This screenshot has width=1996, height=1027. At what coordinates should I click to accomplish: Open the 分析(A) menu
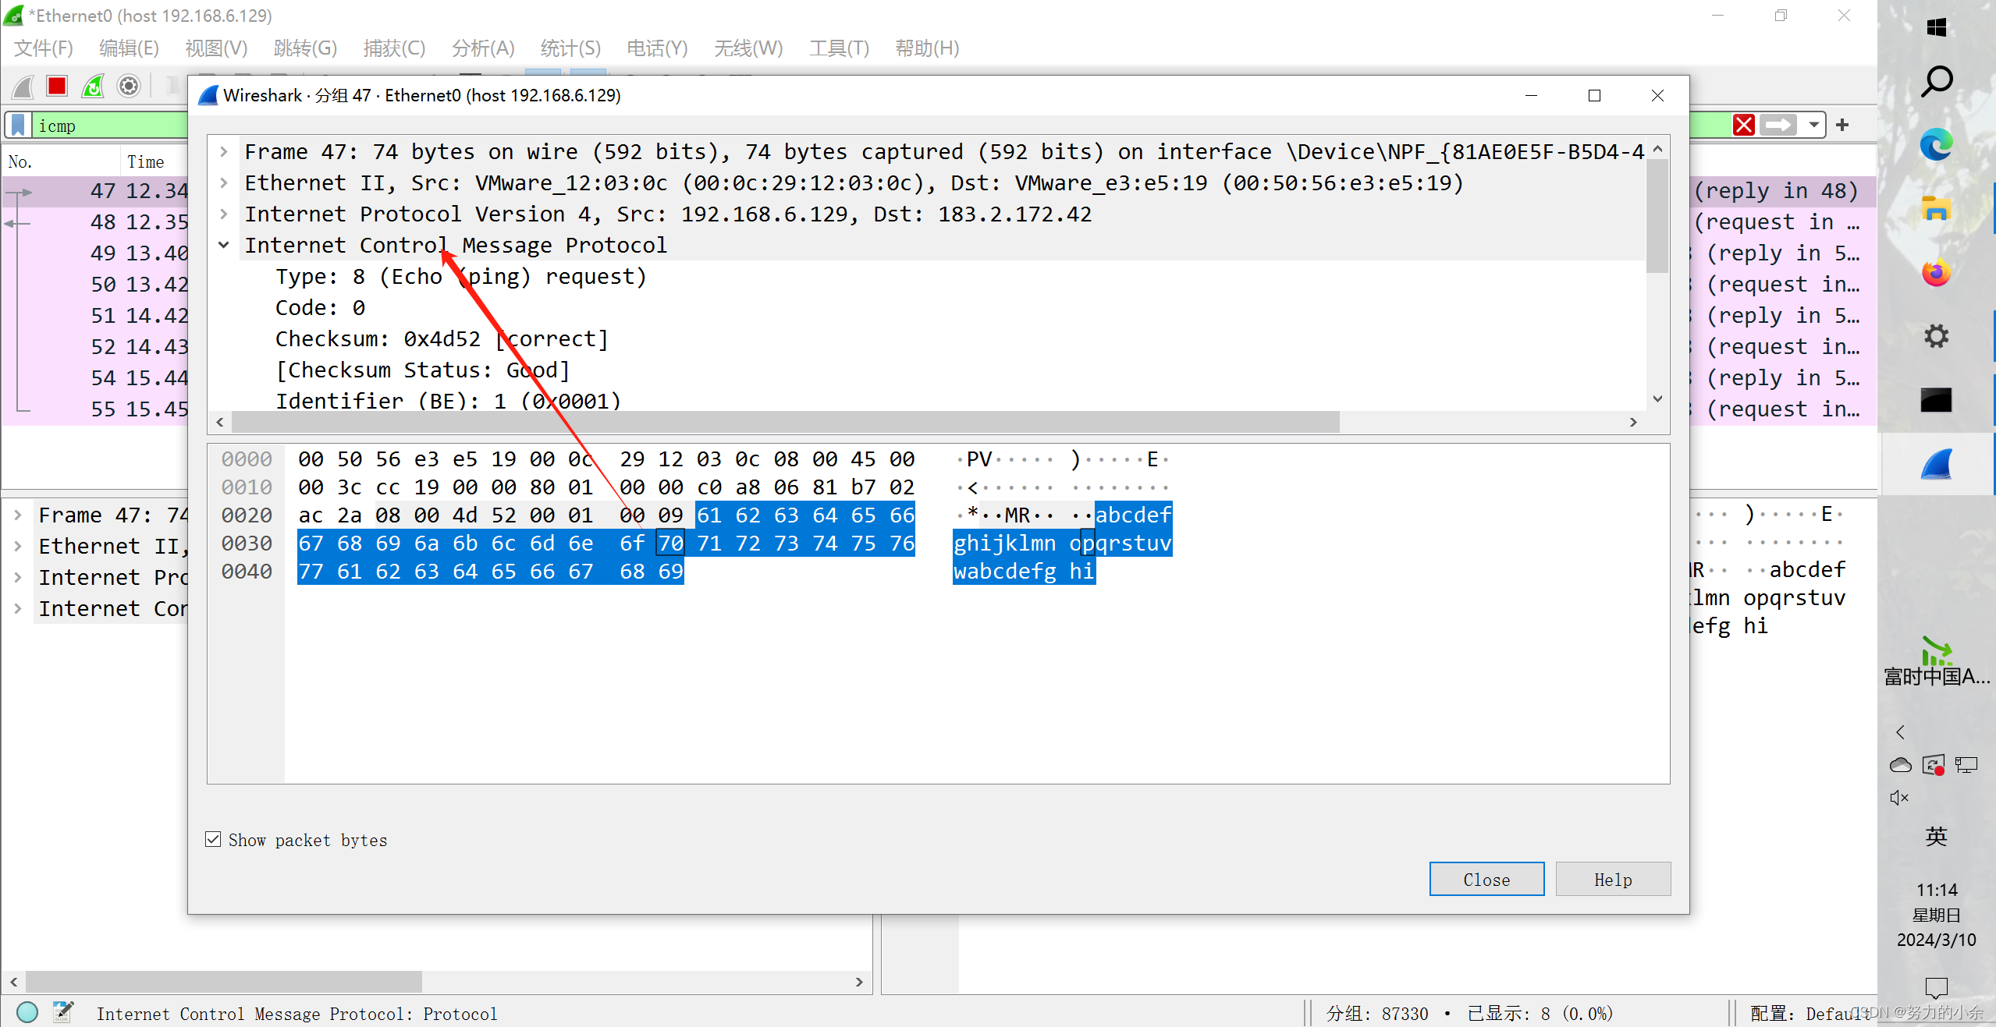click(x=483, y=48)
